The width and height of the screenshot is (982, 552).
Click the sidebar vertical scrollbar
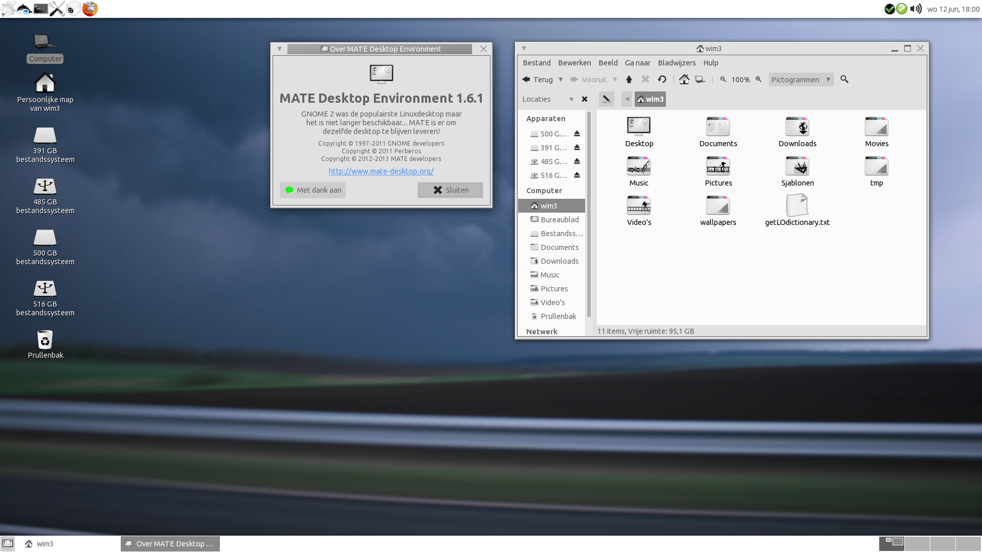[589, 215]
